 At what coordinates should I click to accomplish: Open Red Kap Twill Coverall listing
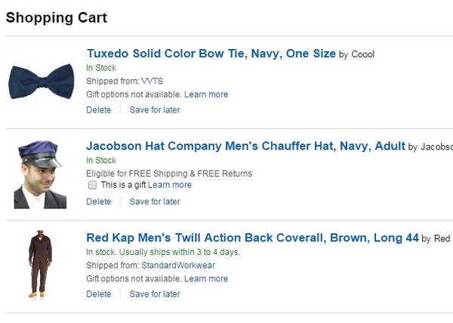tap(252, 238)
